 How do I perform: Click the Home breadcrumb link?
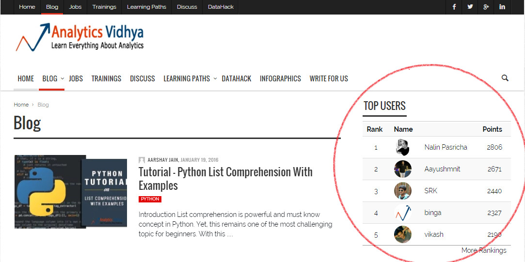pos(21,105)
